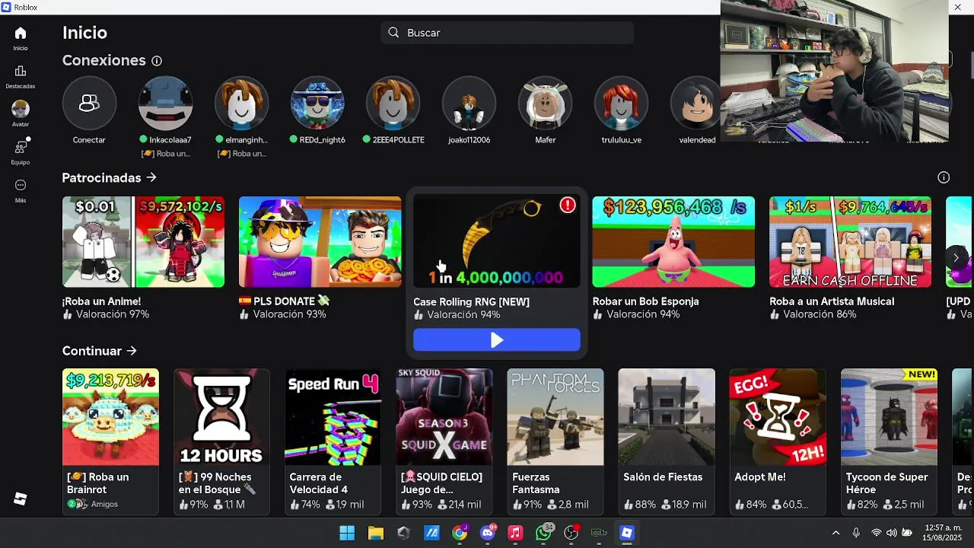974x548 pixels.
Task: Click the Case Rolling RNG [NEW] title
Action: [x=471, y=302]
